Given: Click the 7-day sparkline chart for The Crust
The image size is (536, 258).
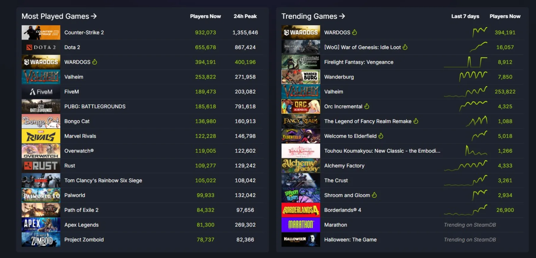Looking at the screenshot, I should [x=466, y=180].
